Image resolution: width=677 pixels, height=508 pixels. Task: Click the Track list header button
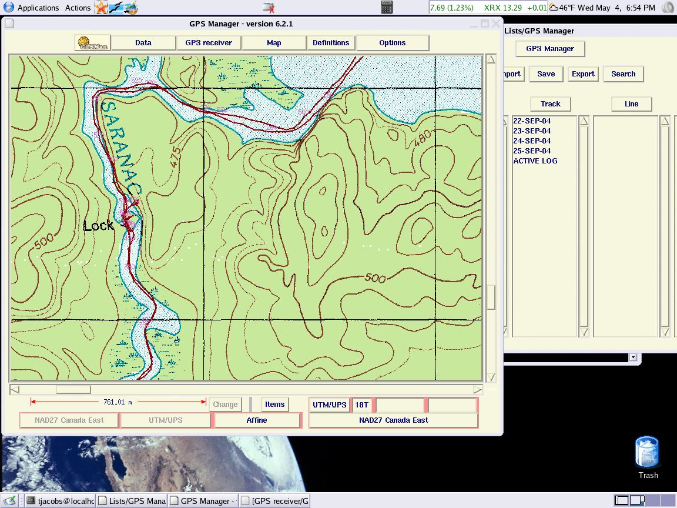click(x=551, y=104)
